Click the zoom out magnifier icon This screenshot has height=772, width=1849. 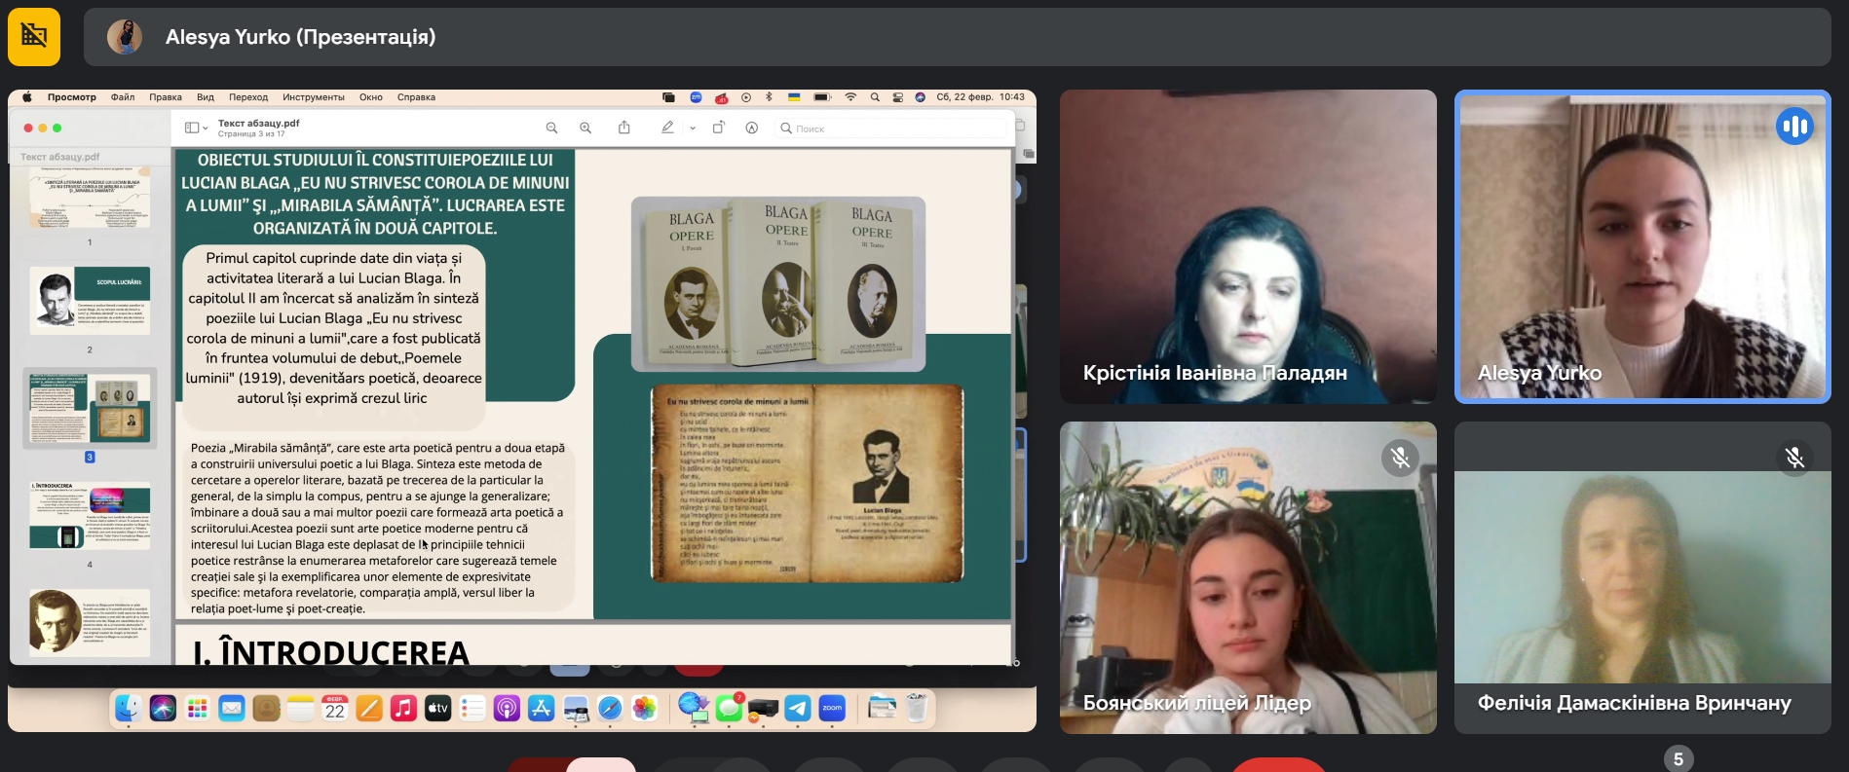[551, 128]
